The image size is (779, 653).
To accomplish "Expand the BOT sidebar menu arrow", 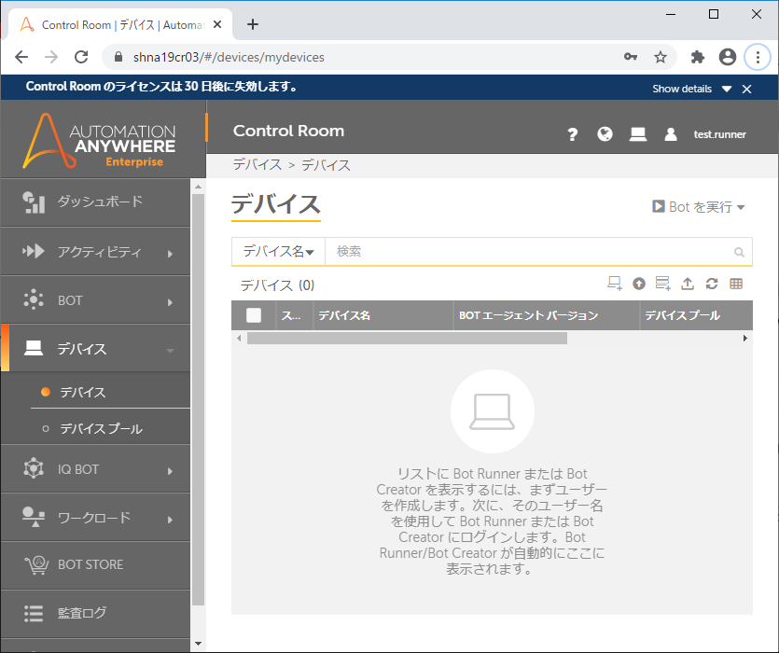I will pos(170,302).
